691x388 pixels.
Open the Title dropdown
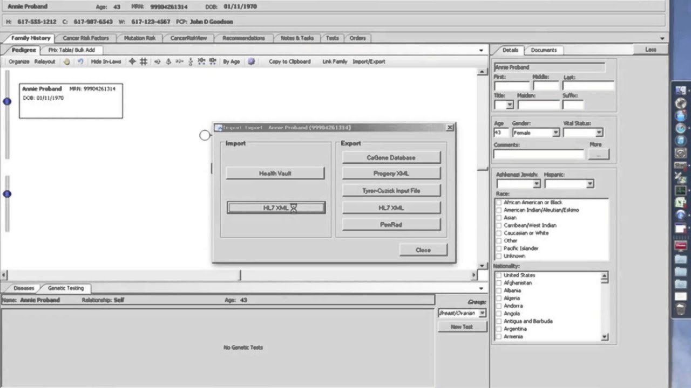(510, 105)
